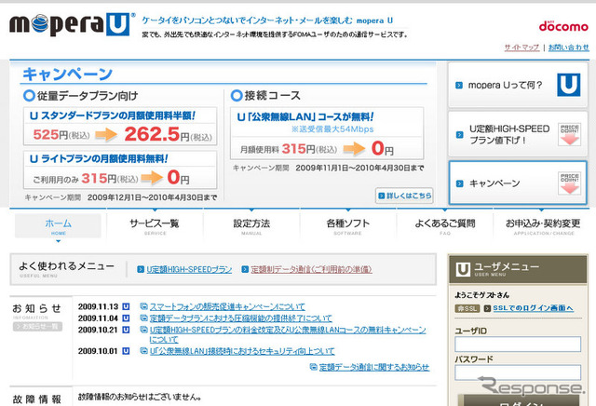596x406 pixels.
Task: Open the サイトマップ link
Action: (521, 47)
